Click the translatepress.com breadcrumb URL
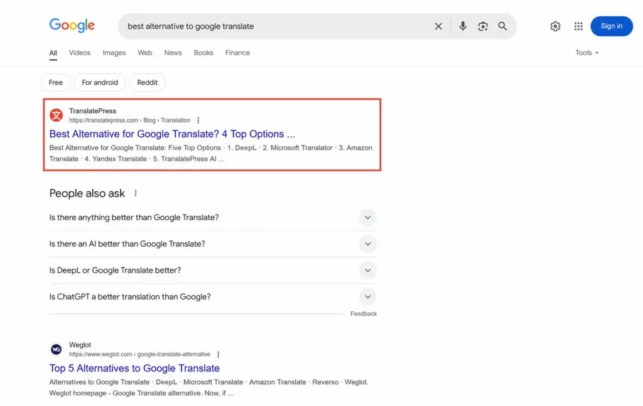Screen dimensions: 643x406 point(129,120)
